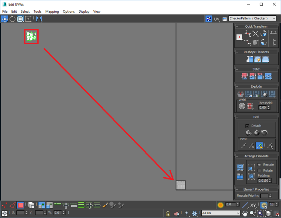Open the Display menu
The width and height of the screenshot is (281, 218).
(84, 12)
